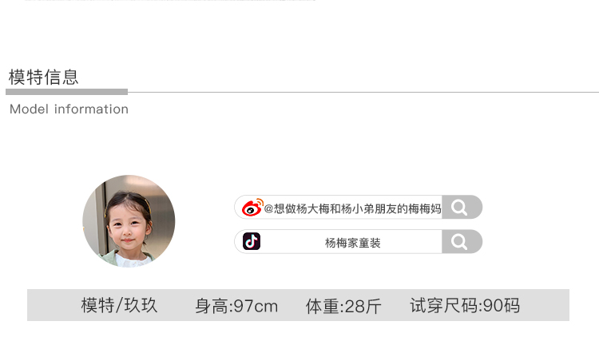The width and height of the screenshot is (599, 345).
Task: Select the 杨梅家童装 search field
Action: [359, 241]
